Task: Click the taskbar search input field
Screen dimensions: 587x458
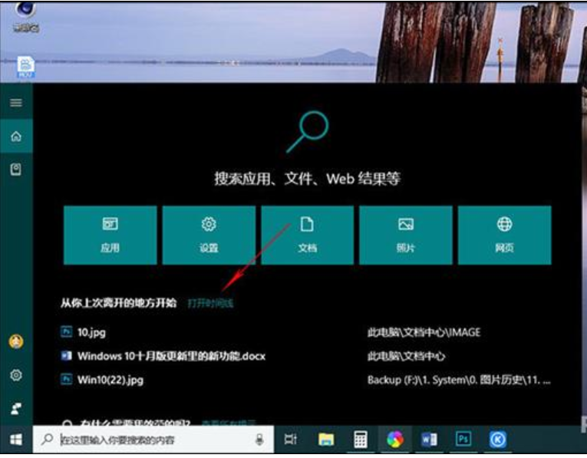Action: pos(146,440)
